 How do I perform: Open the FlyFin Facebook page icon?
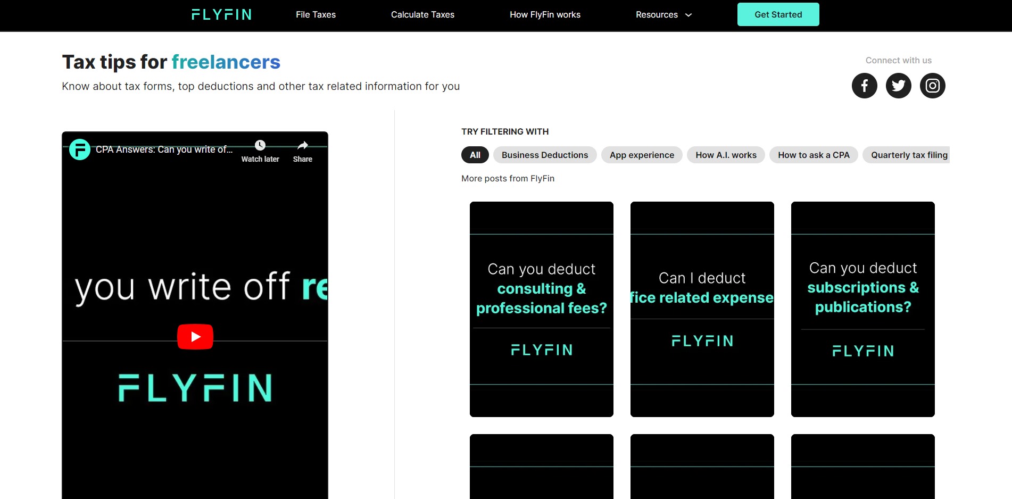pyautogui.click(x=864, y=86)
